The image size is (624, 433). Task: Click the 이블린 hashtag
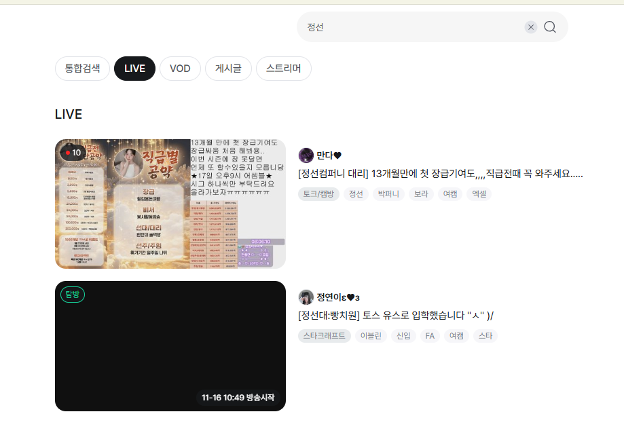[371, 336]
